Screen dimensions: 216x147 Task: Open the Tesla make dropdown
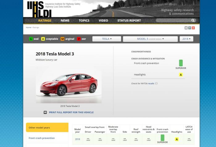pyautogui.click(x=107, y=39)
